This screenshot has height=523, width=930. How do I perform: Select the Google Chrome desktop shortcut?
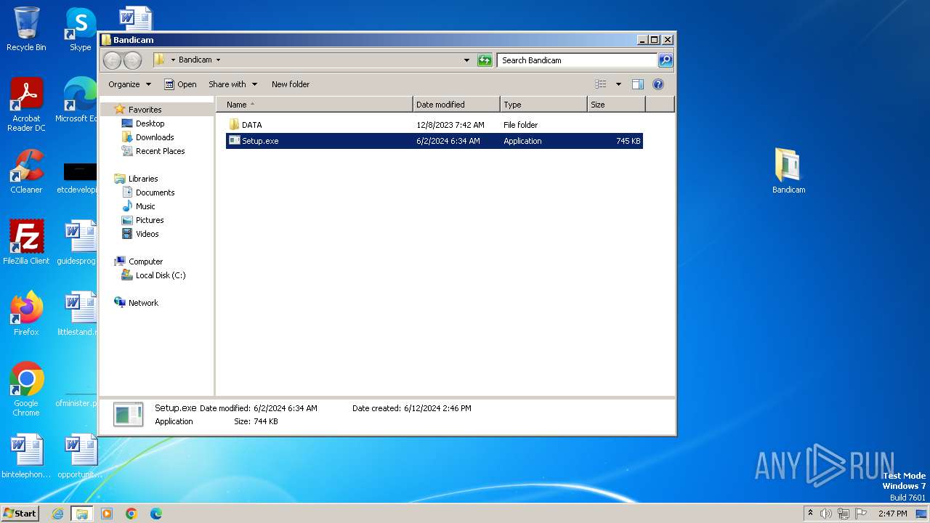pos(26,389)
